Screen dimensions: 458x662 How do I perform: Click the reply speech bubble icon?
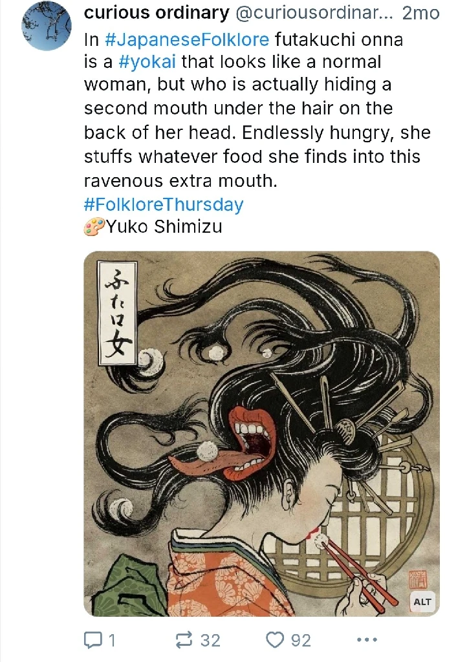(x=91, y=640)
